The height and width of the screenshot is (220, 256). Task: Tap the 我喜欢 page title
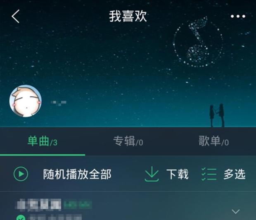128,16
